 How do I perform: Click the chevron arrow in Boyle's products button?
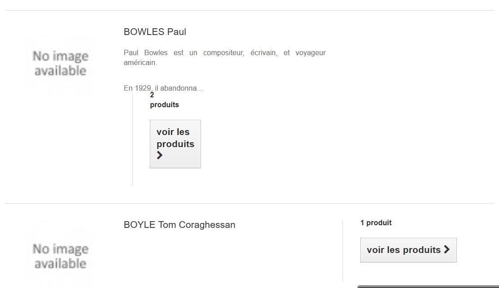[x=446, y=249]
